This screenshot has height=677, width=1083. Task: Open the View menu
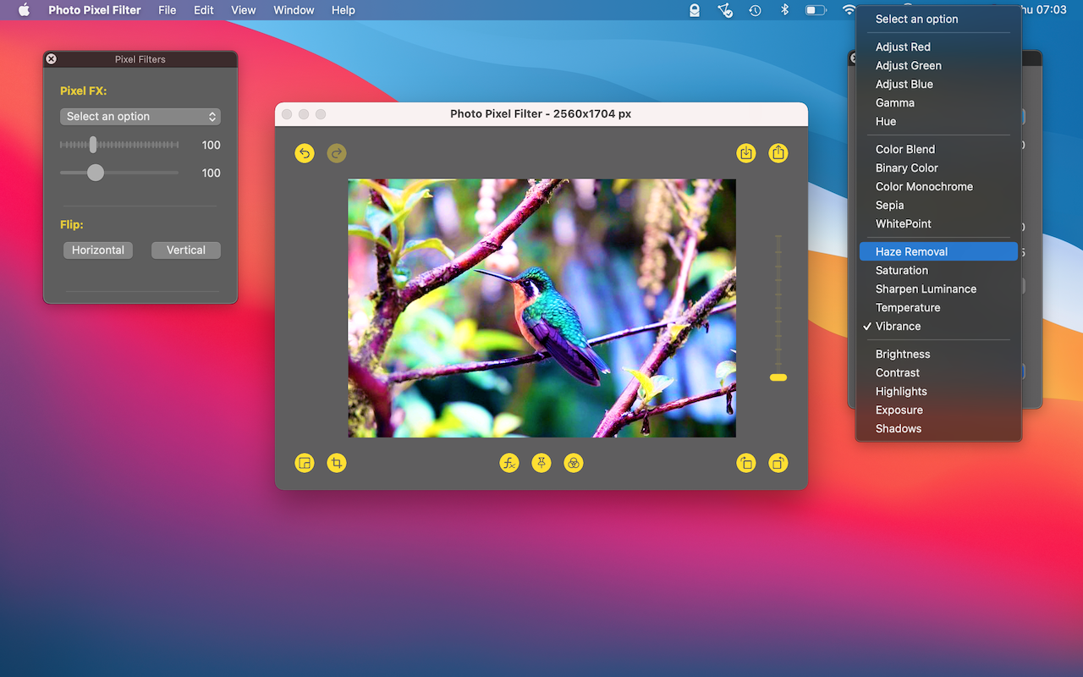coord(244,10)
